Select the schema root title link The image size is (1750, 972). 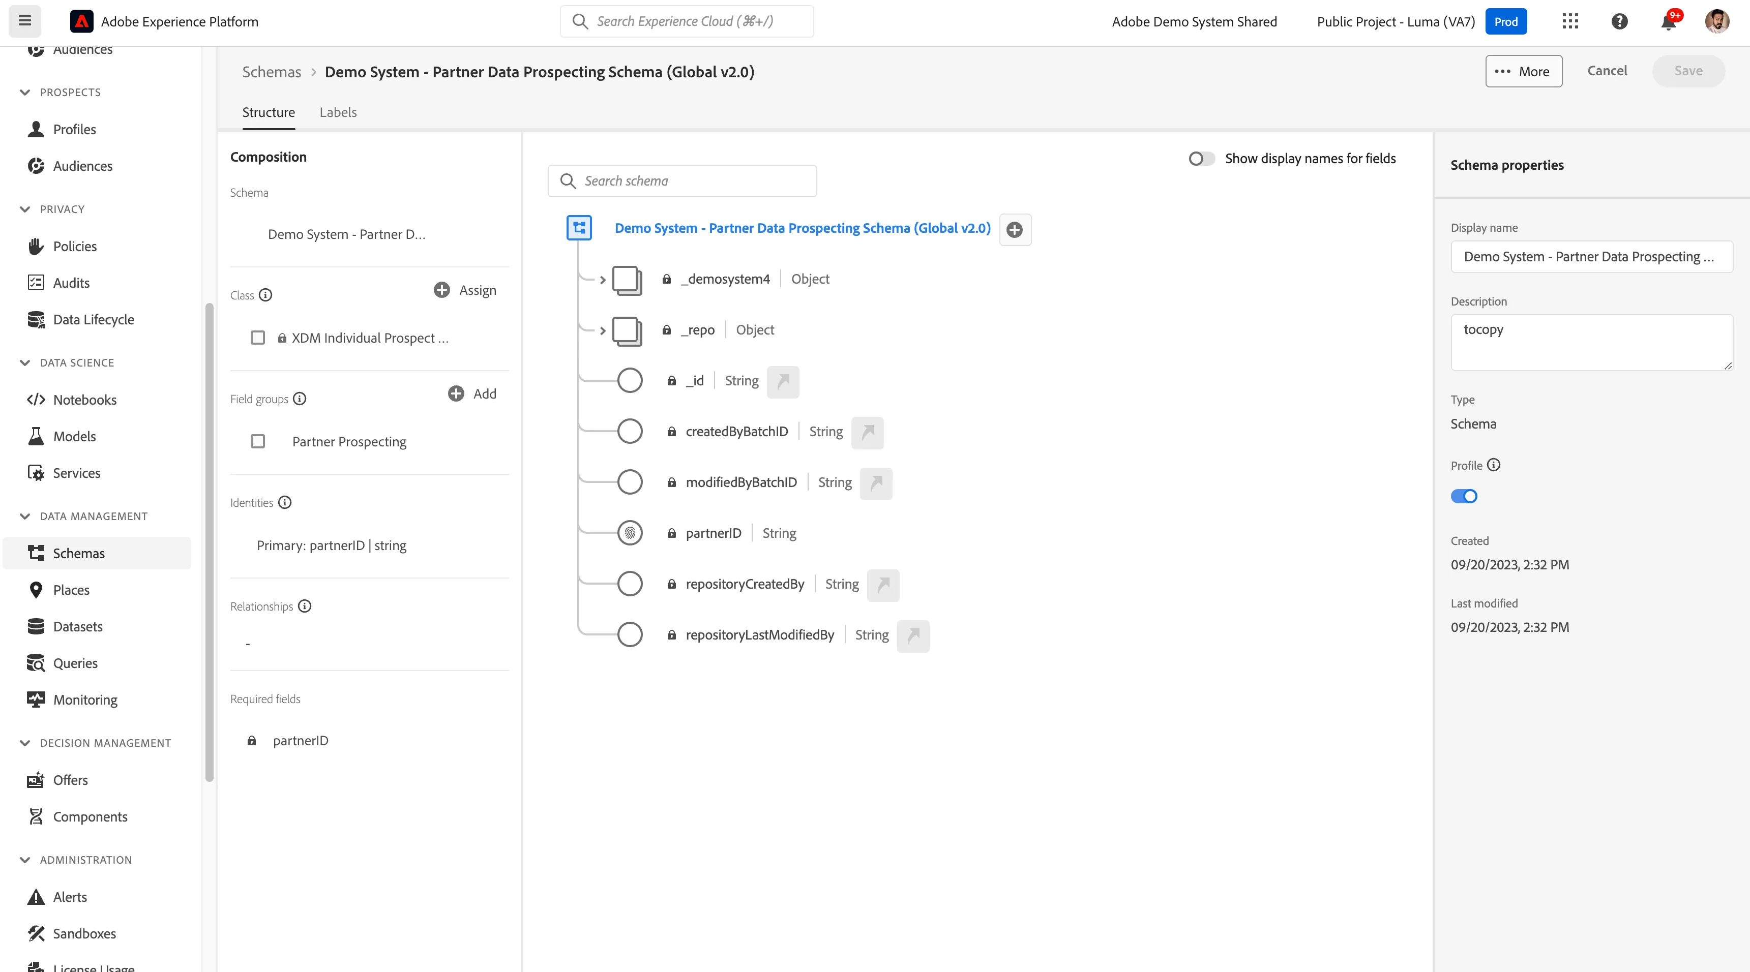(803, 228)
